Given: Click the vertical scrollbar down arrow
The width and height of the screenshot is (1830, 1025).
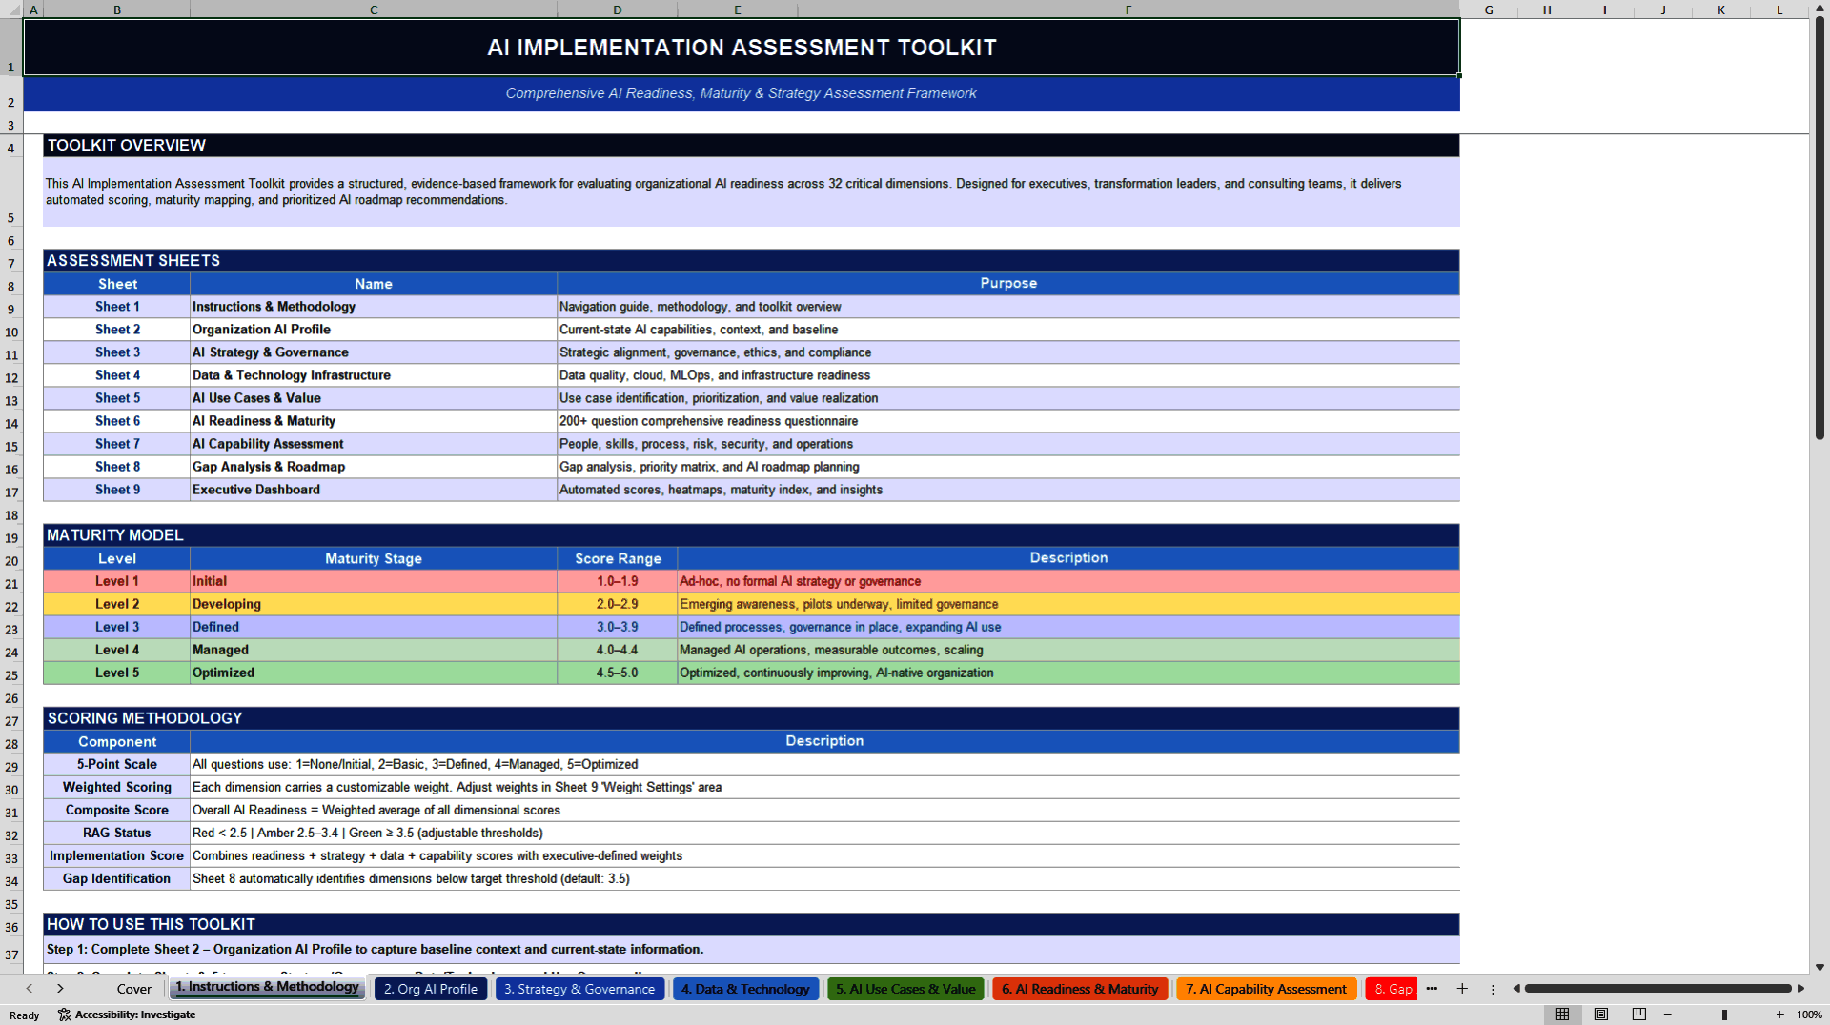Looking at the screenshot, I should pyautogui.click(x=1820, y=967).
